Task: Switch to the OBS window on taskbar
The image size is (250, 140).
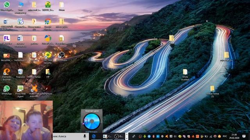Action: click(119, 136)
